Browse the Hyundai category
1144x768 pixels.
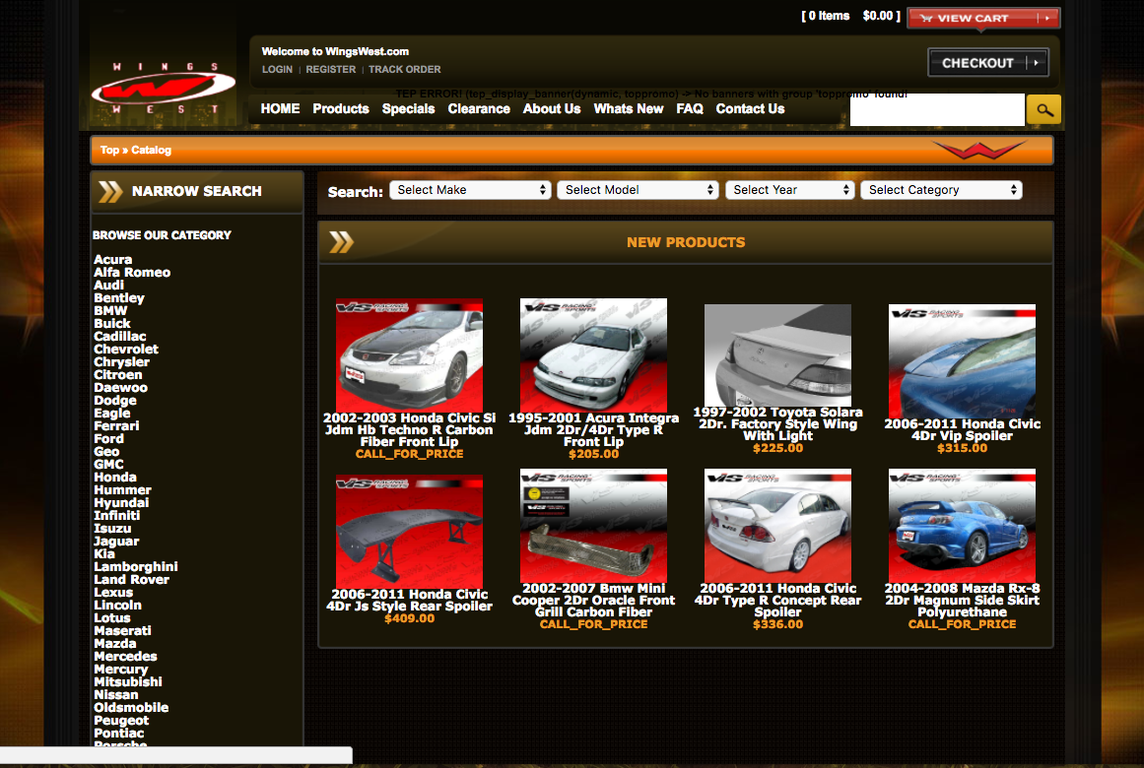pyautogui.click(x=121, y=503)
